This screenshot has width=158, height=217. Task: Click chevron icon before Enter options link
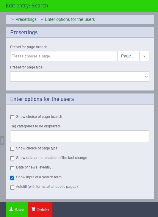[42, 19]
